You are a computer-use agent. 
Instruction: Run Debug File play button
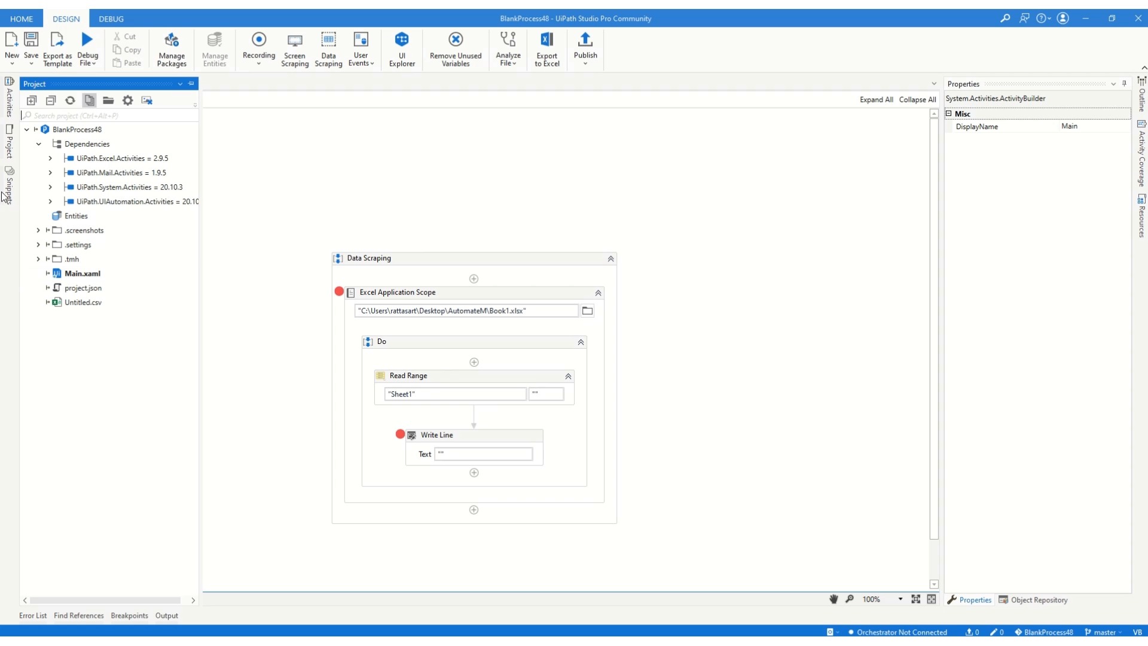tap(87, 39)
